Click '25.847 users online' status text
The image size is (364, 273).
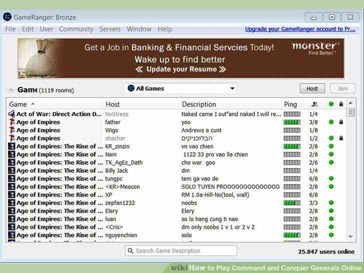326,251
